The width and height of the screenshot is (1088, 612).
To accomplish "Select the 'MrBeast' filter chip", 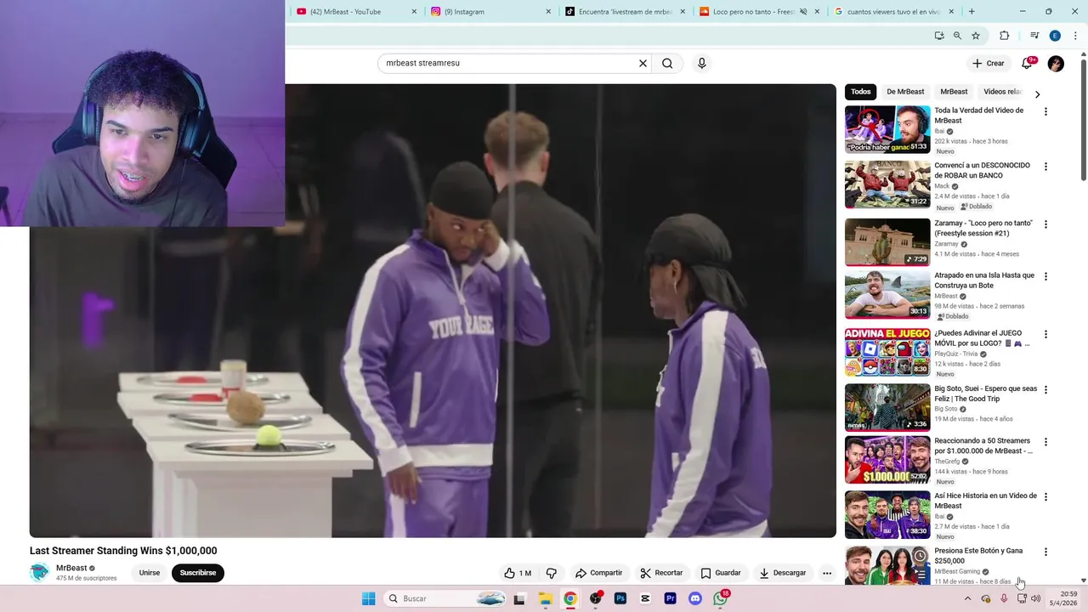I will point(954,92).
